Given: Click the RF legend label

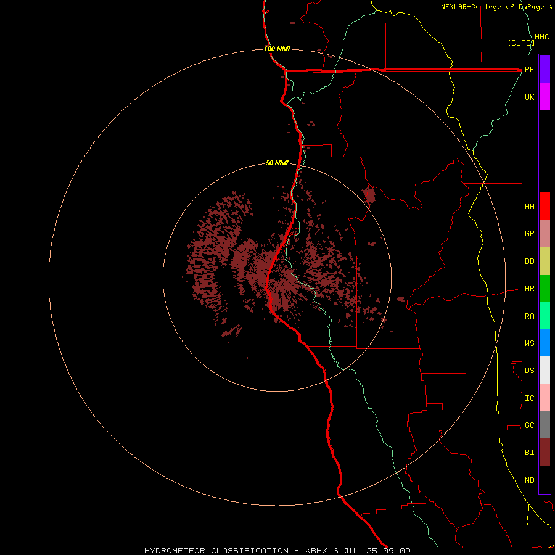Looking at the screenshot, I should pos(529,69).
